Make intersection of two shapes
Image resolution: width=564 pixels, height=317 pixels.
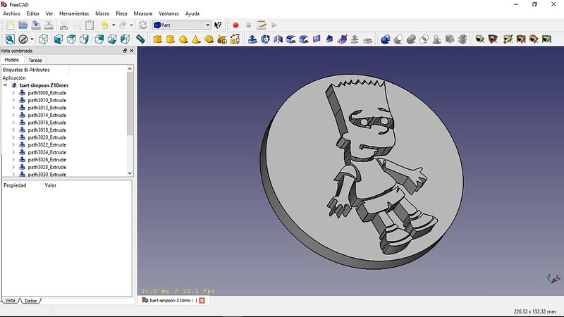[x=424, y=39]
